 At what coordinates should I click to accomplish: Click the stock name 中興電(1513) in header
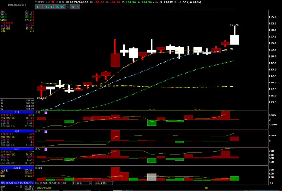coord(43,2)
